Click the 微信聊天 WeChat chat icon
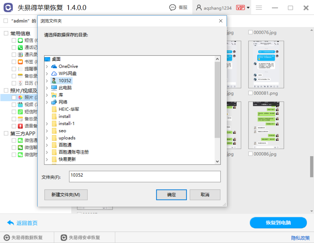 tap(20, 147)
